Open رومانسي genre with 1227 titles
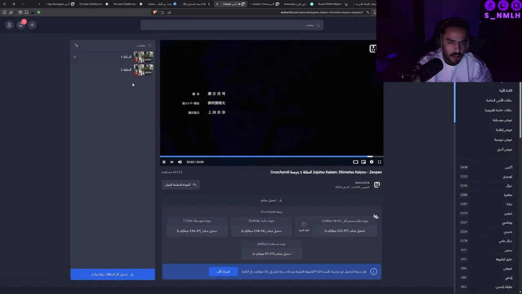 click(x=486, y=223)
